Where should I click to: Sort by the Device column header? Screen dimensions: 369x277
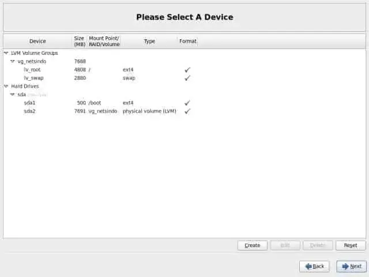tap(37, 41)
